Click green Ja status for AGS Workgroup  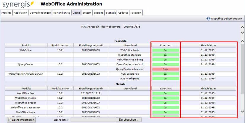[x=166, y=79]
